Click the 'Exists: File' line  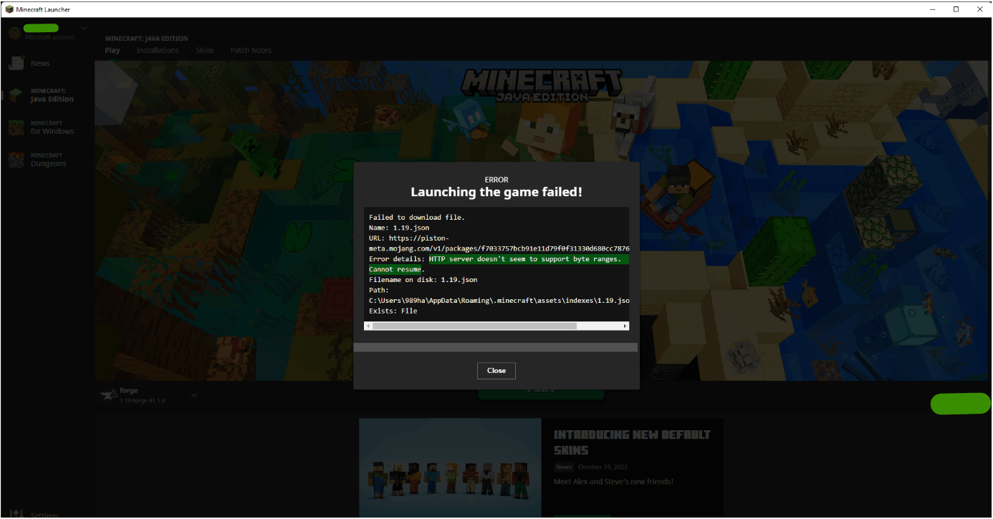pyautogui.click(x=393, y=311)
